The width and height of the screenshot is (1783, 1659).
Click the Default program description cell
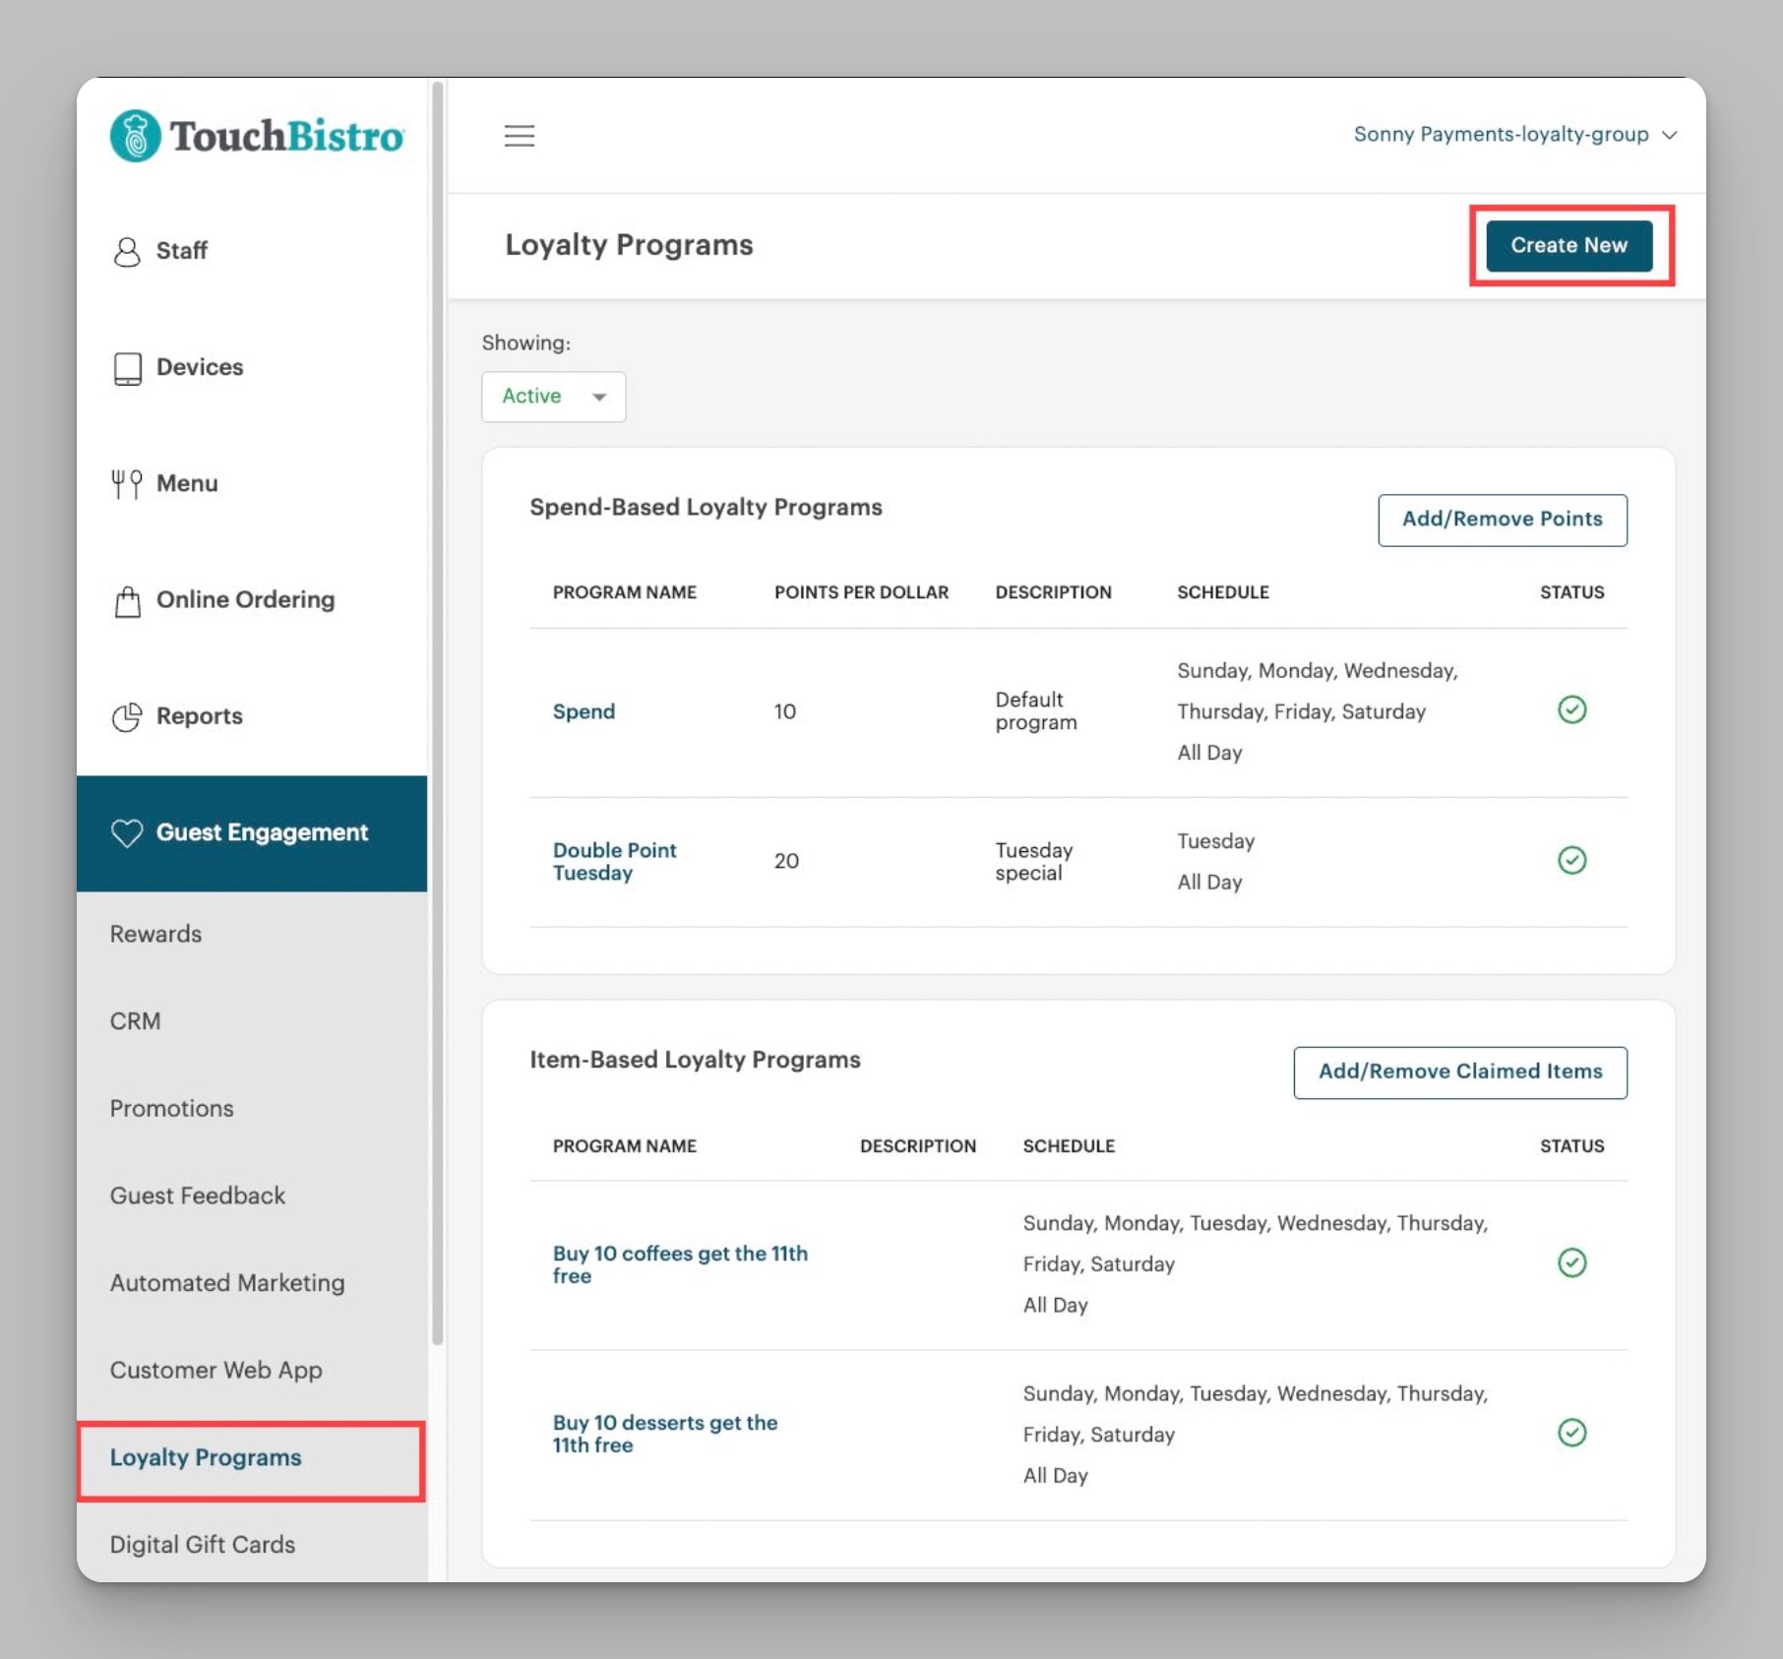(1036, 710)
